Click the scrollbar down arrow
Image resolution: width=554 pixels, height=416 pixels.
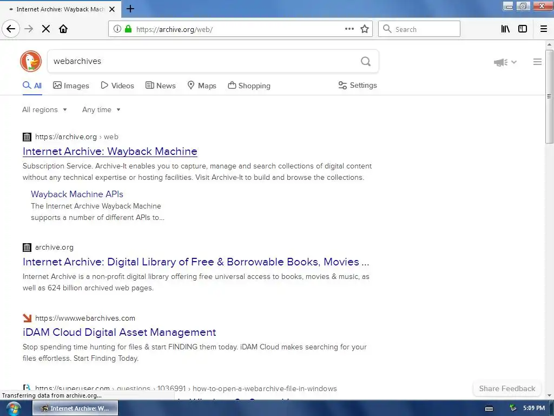[549, 395]
